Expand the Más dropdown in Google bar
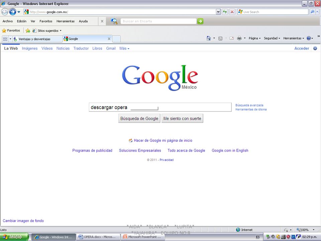This screenshot has width=321, height=241. [x=124, y=48]
